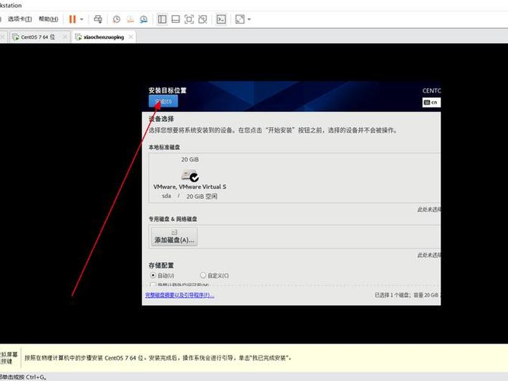
Task: Open the 帮助(H) menu
Action: (x=48, y=19)
